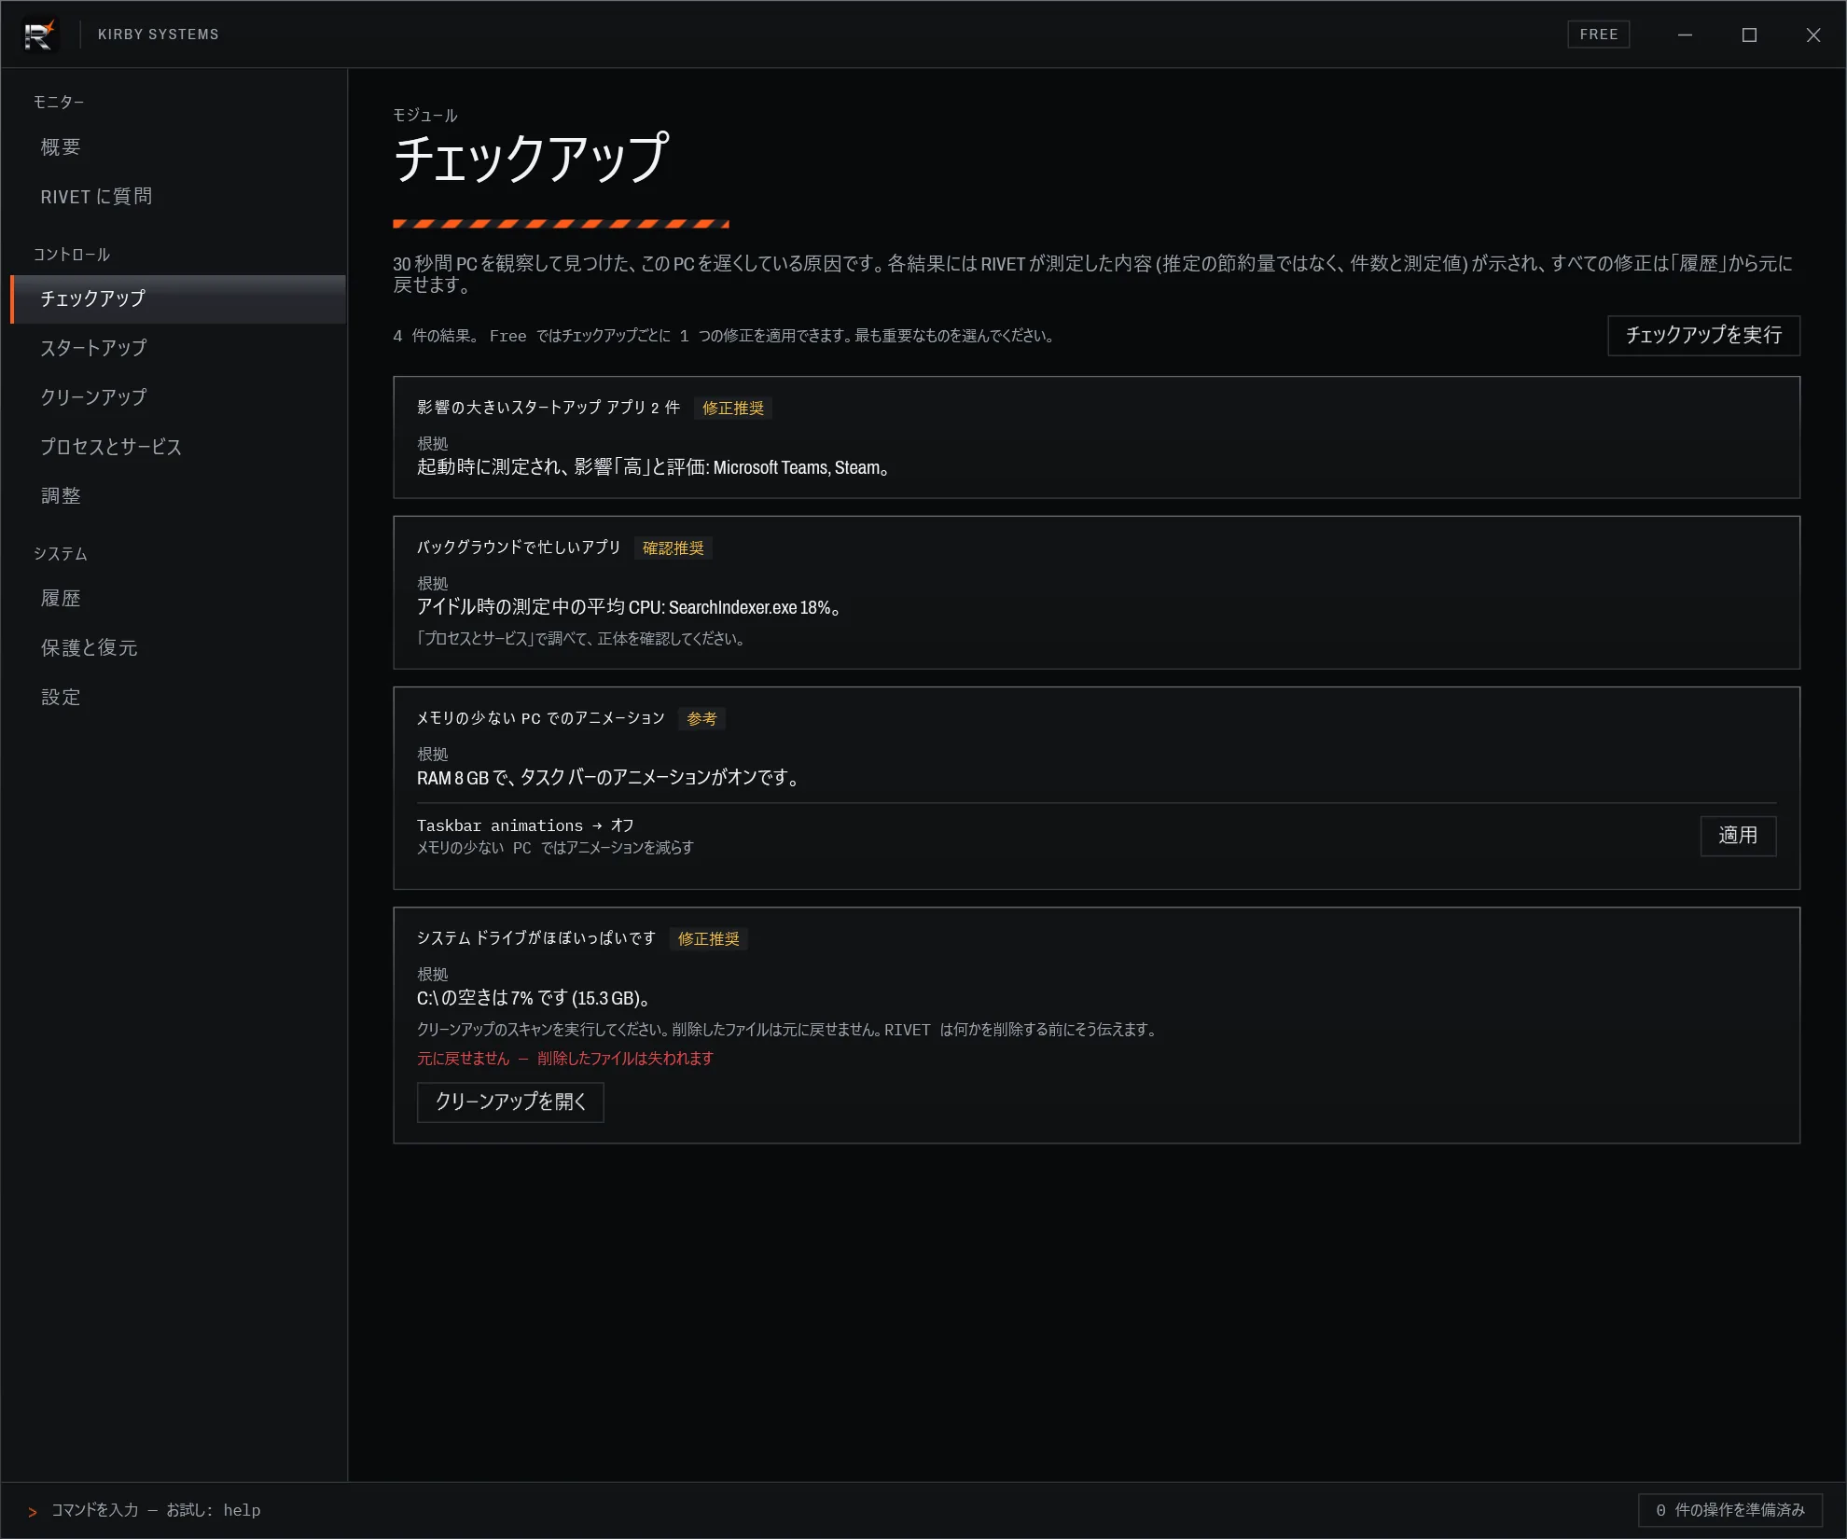Apply the Taskbar animations fix

pyautogui.click(x=1738, y=836)
